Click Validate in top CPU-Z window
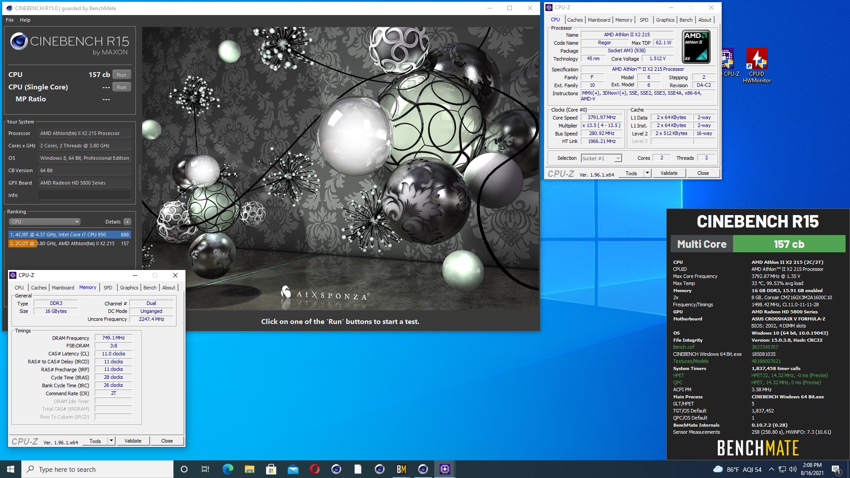The width and height of the screenshot is (850, 478). (669, 173)
